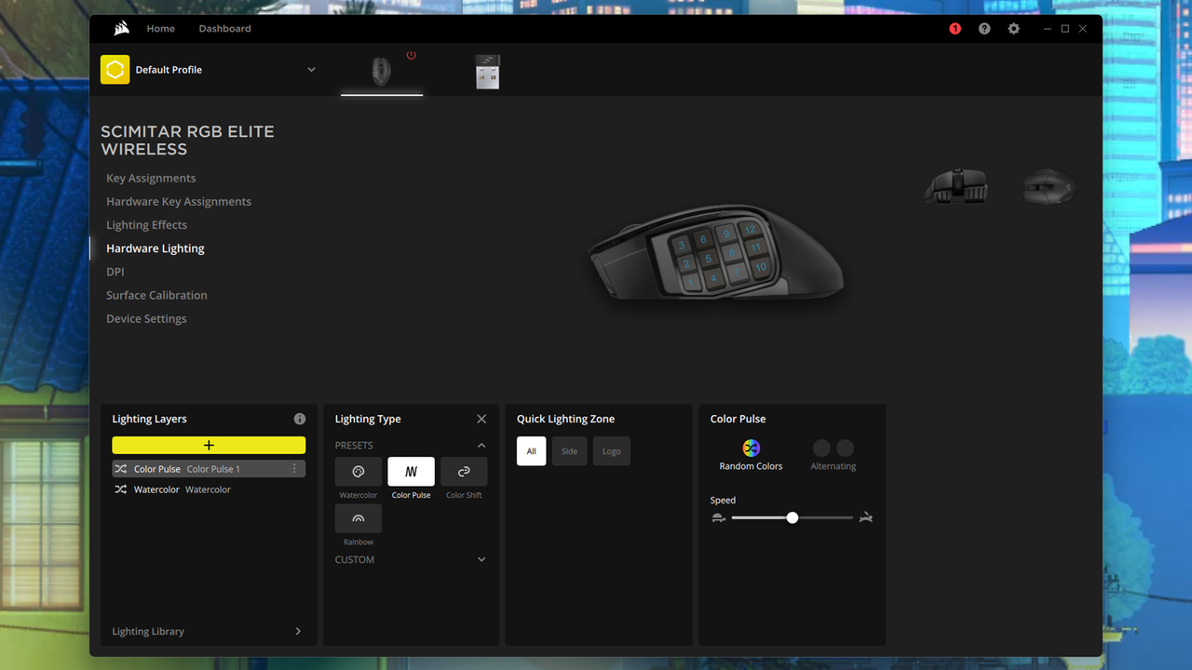Open the Lighting Layers info icon
The image size is (1192, 670).
click(299, 419)
